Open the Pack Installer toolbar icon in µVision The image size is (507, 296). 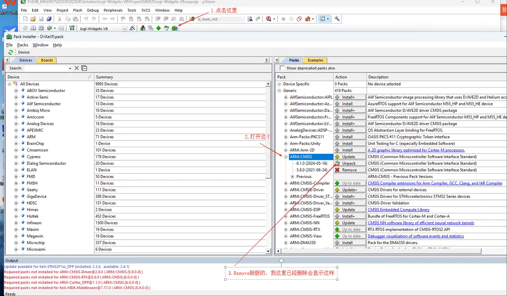point(174,28)
